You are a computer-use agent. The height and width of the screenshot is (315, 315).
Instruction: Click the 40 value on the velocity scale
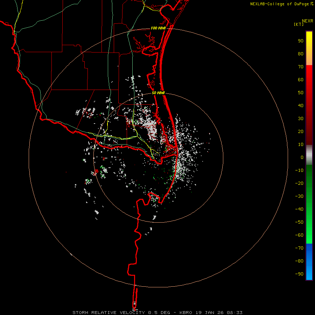pos(301,106)
